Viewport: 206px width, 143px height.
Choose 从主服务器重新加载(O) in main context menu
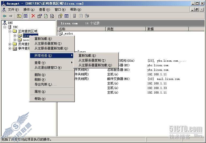[52, 48]
